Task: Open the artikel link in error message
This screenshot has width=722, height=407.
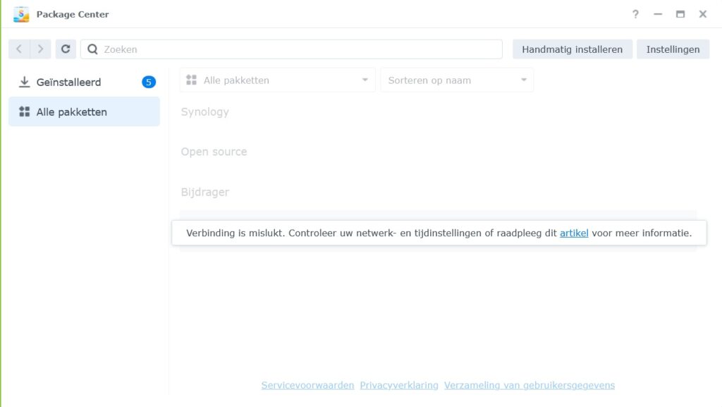Action: pos(574,233)
